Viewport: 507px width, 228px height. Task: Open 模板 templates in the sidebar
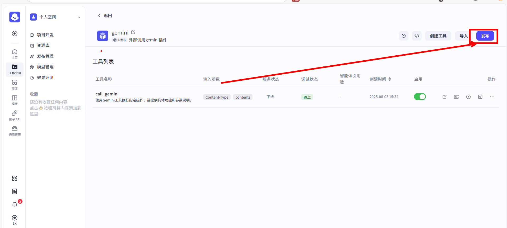(x=15, y=100)
